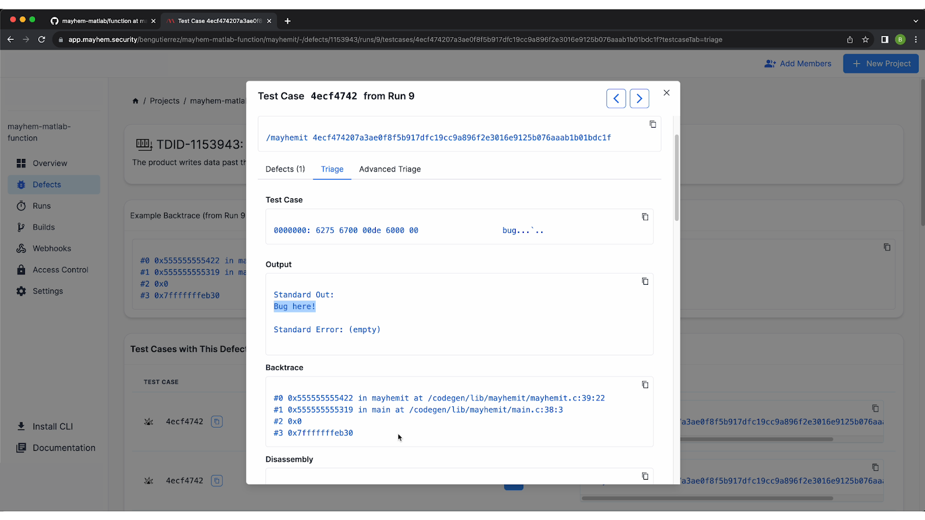
Task: Copy the background Example Backtrace
Action: coord(887,247)
